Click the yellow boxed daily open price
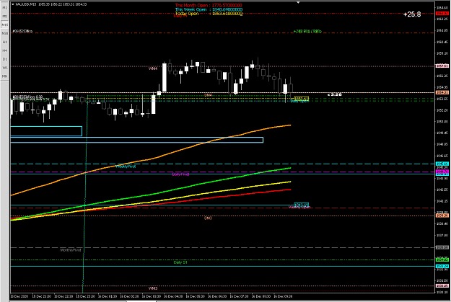Viewport: 451px width, 302px height. [x=302, y=99]
